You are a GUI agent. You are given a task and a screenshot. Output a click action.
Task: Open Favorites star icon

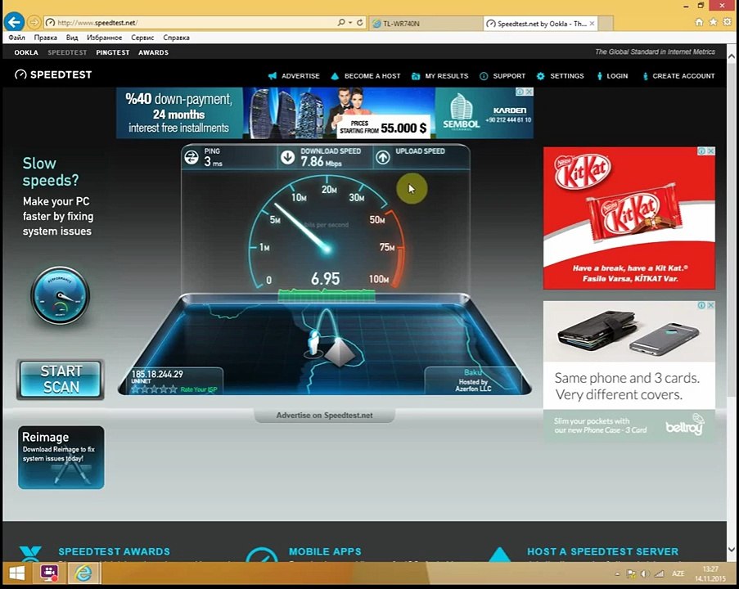tap(713, 22)
